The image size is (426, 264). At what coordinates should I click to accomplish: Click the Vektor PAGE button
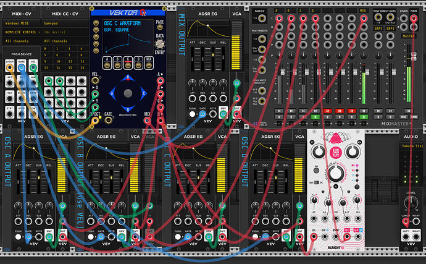160,27
